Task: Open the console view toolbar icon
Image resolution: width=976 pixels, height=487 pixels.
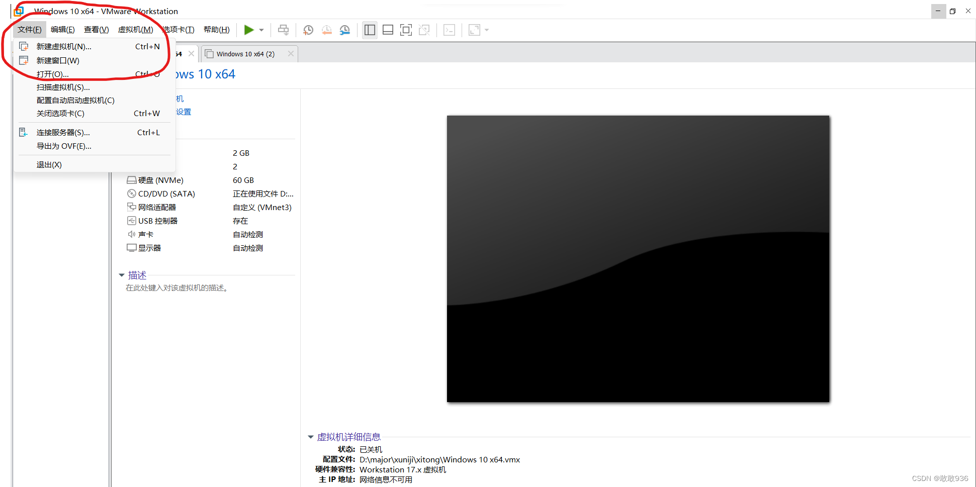Action: [x=449, y=30]
